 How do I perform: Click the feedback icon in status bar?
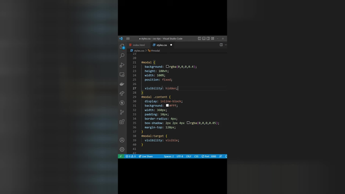[220, 156]
